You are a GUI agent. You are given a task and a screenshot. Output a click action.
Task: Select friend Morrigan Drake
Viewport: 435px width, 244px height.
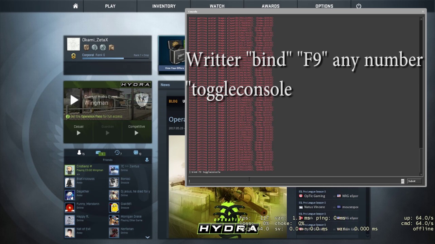(x=130, y=220)
